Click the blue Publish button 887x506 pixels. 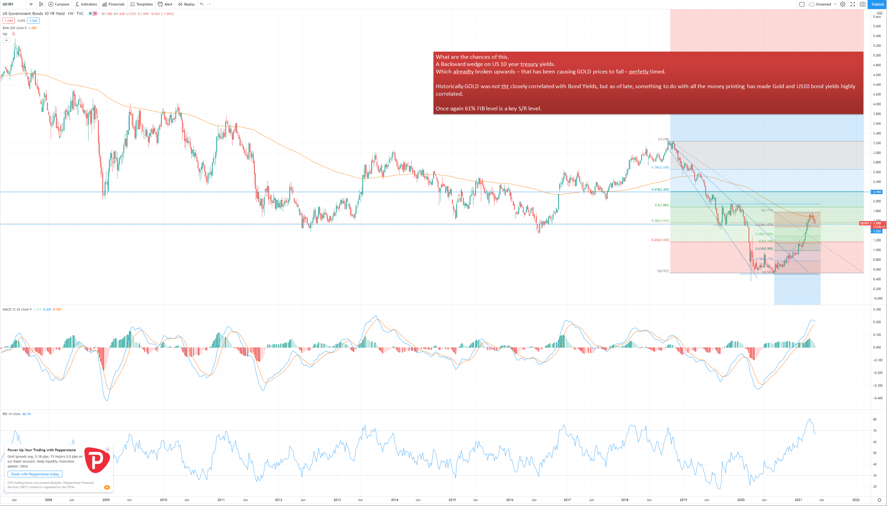click(x=877, y=4)
